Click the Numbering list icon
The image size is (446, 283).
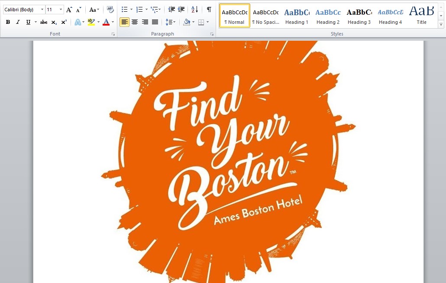139,10
